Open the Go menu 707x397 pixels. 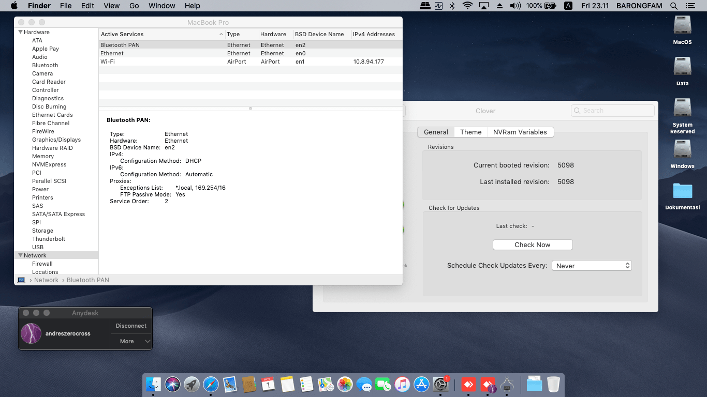pos(135,6)
